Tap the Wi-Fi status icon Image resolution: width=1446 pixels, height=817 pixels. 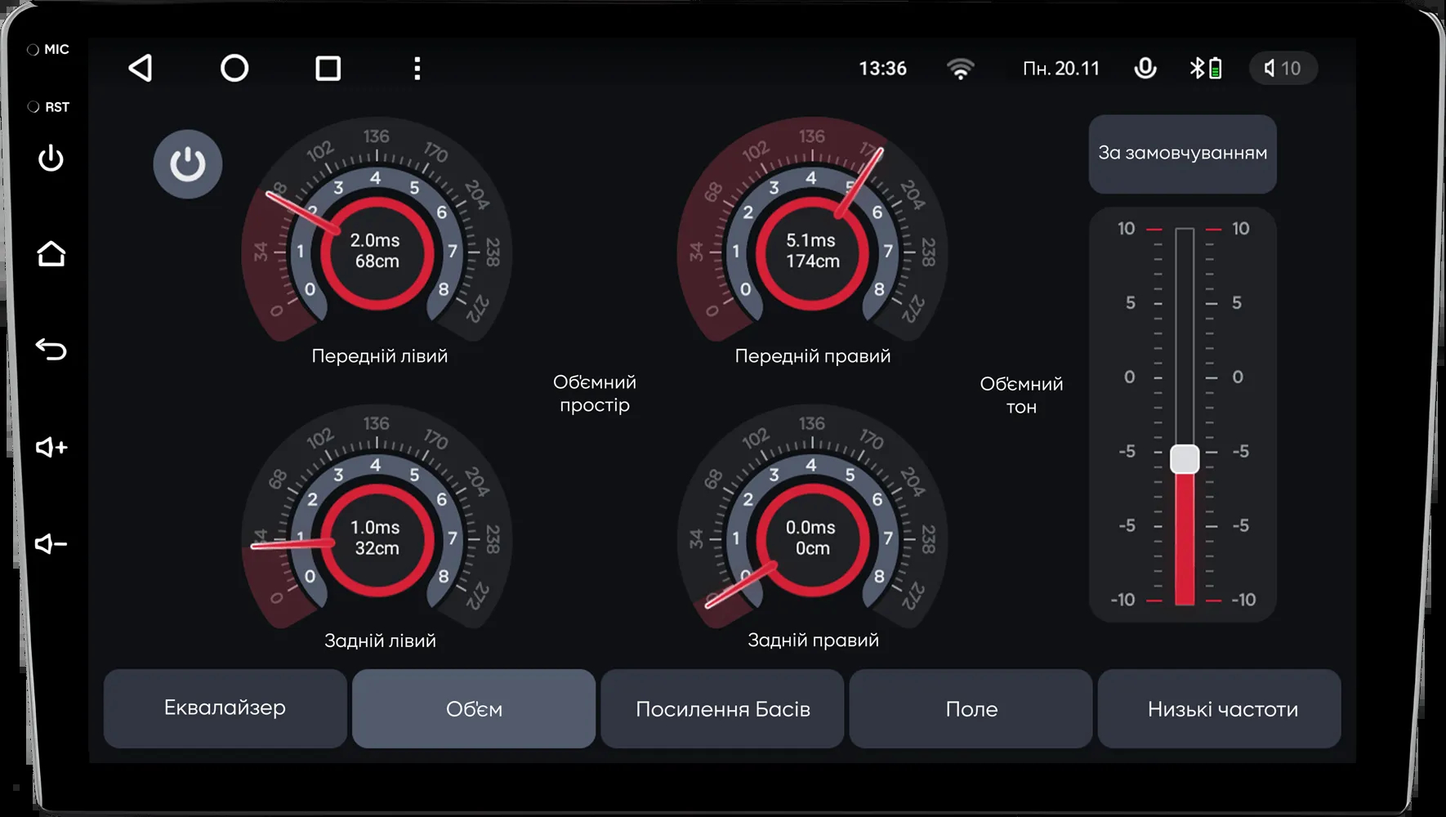[x=961, y=69]
